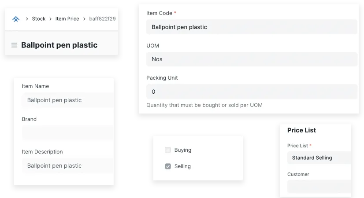Click the baff822f29 breadcrumb entry
Image resolution: width=364 pixels, height=198 pixels.
coord(102,19)
